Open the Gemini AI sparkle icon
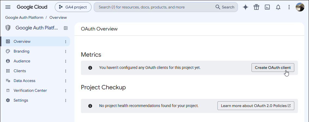The image size is (309, 122). [x=246, y=7]
